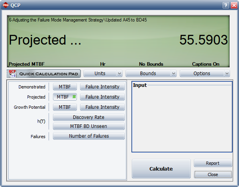Image resolution: width=239 pixels, height=187 pixels.
Task: Choose MTBF BD Unseen calculation
Action: click(x=89, y=126)
